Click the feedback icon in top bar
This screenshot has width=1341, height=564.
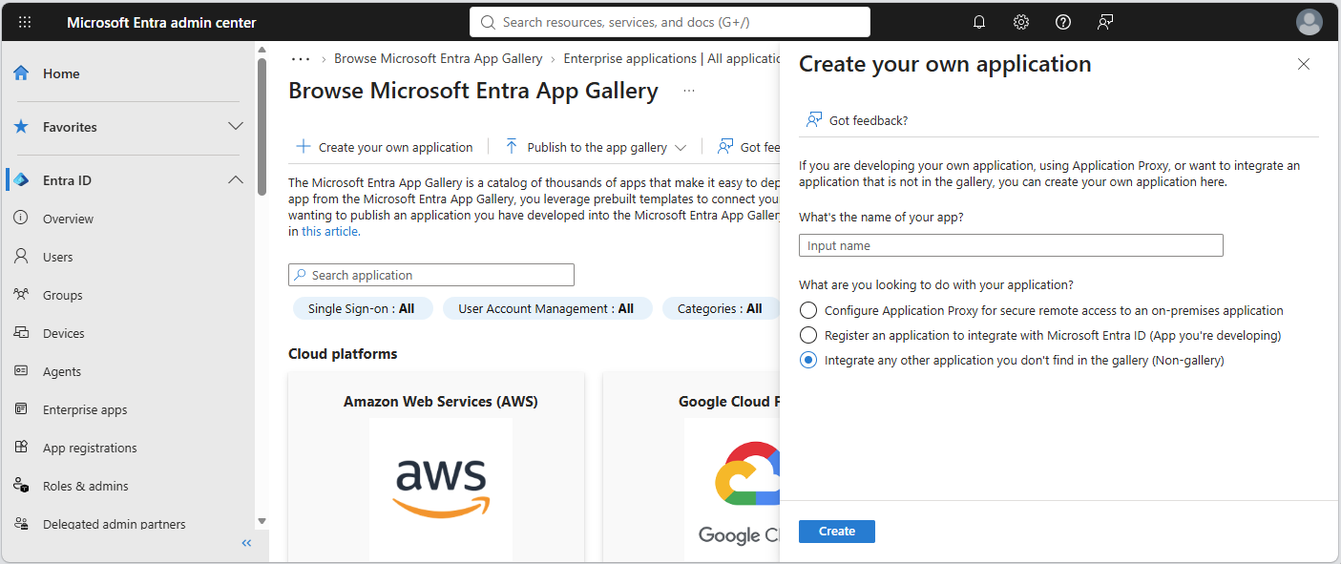1105,22
